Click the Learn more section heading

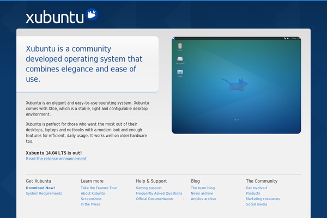92,181
